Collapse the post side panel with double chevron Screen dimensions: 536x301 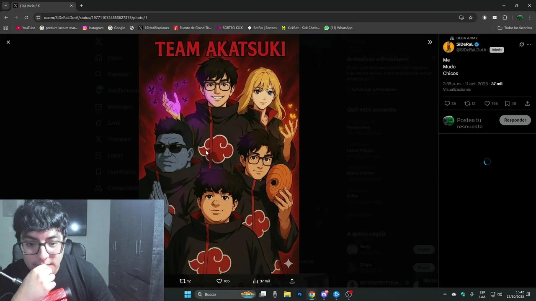coord(430,42)
